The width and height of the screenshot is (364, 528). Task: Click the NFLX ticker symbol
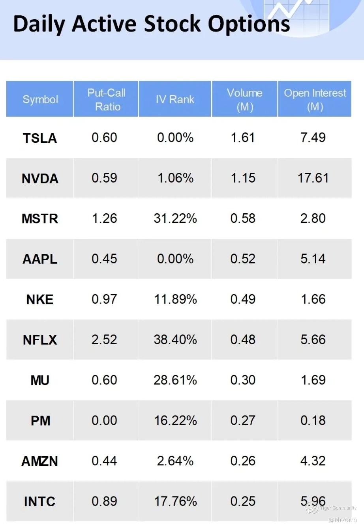coord(40,340)
